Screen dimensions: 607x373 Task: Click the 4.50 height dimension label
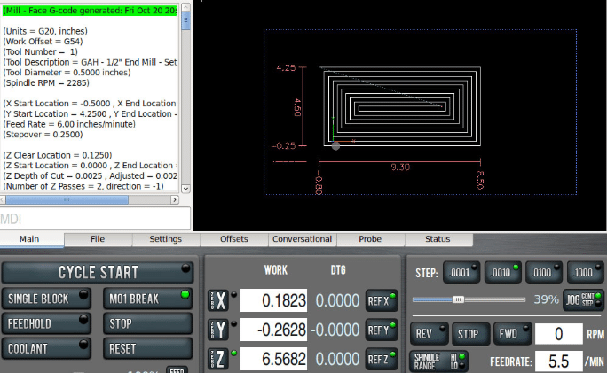[x=297, y=107]
